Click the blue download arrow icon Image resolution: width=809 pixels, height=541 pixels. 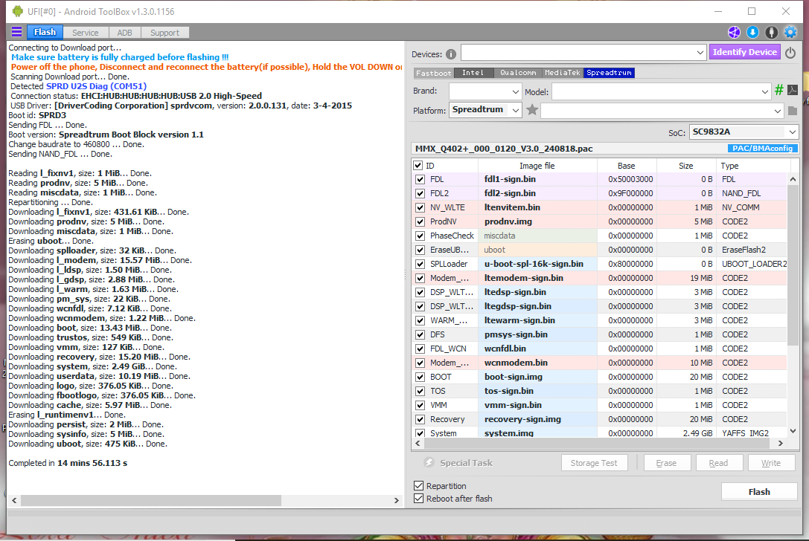[x=752, y=33]
